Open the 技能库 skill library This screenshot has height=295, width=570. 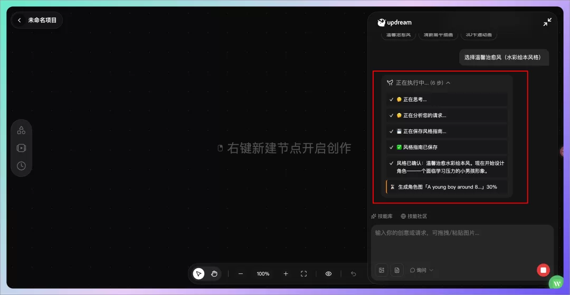coord(382,217)
